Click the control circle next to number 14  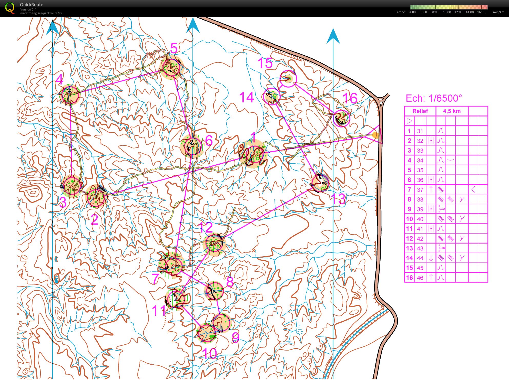click(272, 96)
